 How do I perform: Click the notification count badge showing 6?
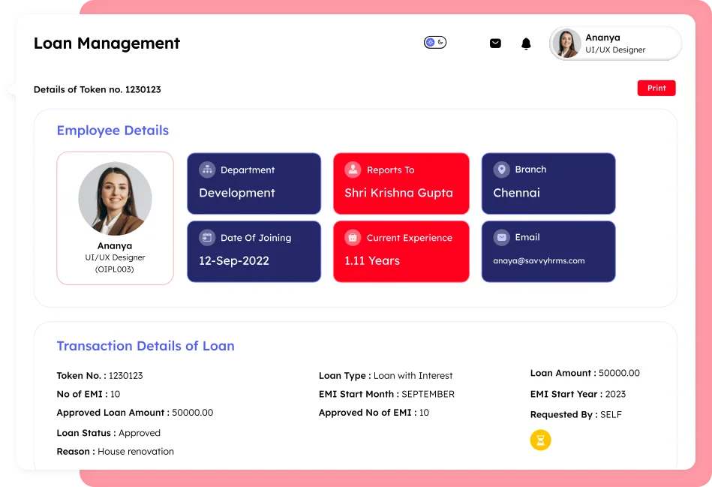pyautogui.click(x=441, y=43)
